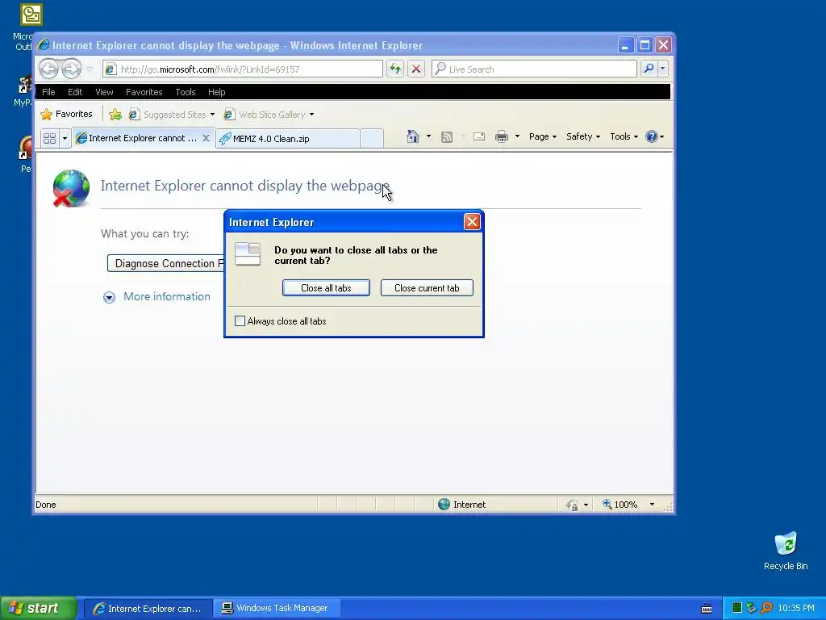Image resolution: width=826 pixels, height=620 pixels.
Task: Open the Safety command bar menu
Action: point(582,136)
